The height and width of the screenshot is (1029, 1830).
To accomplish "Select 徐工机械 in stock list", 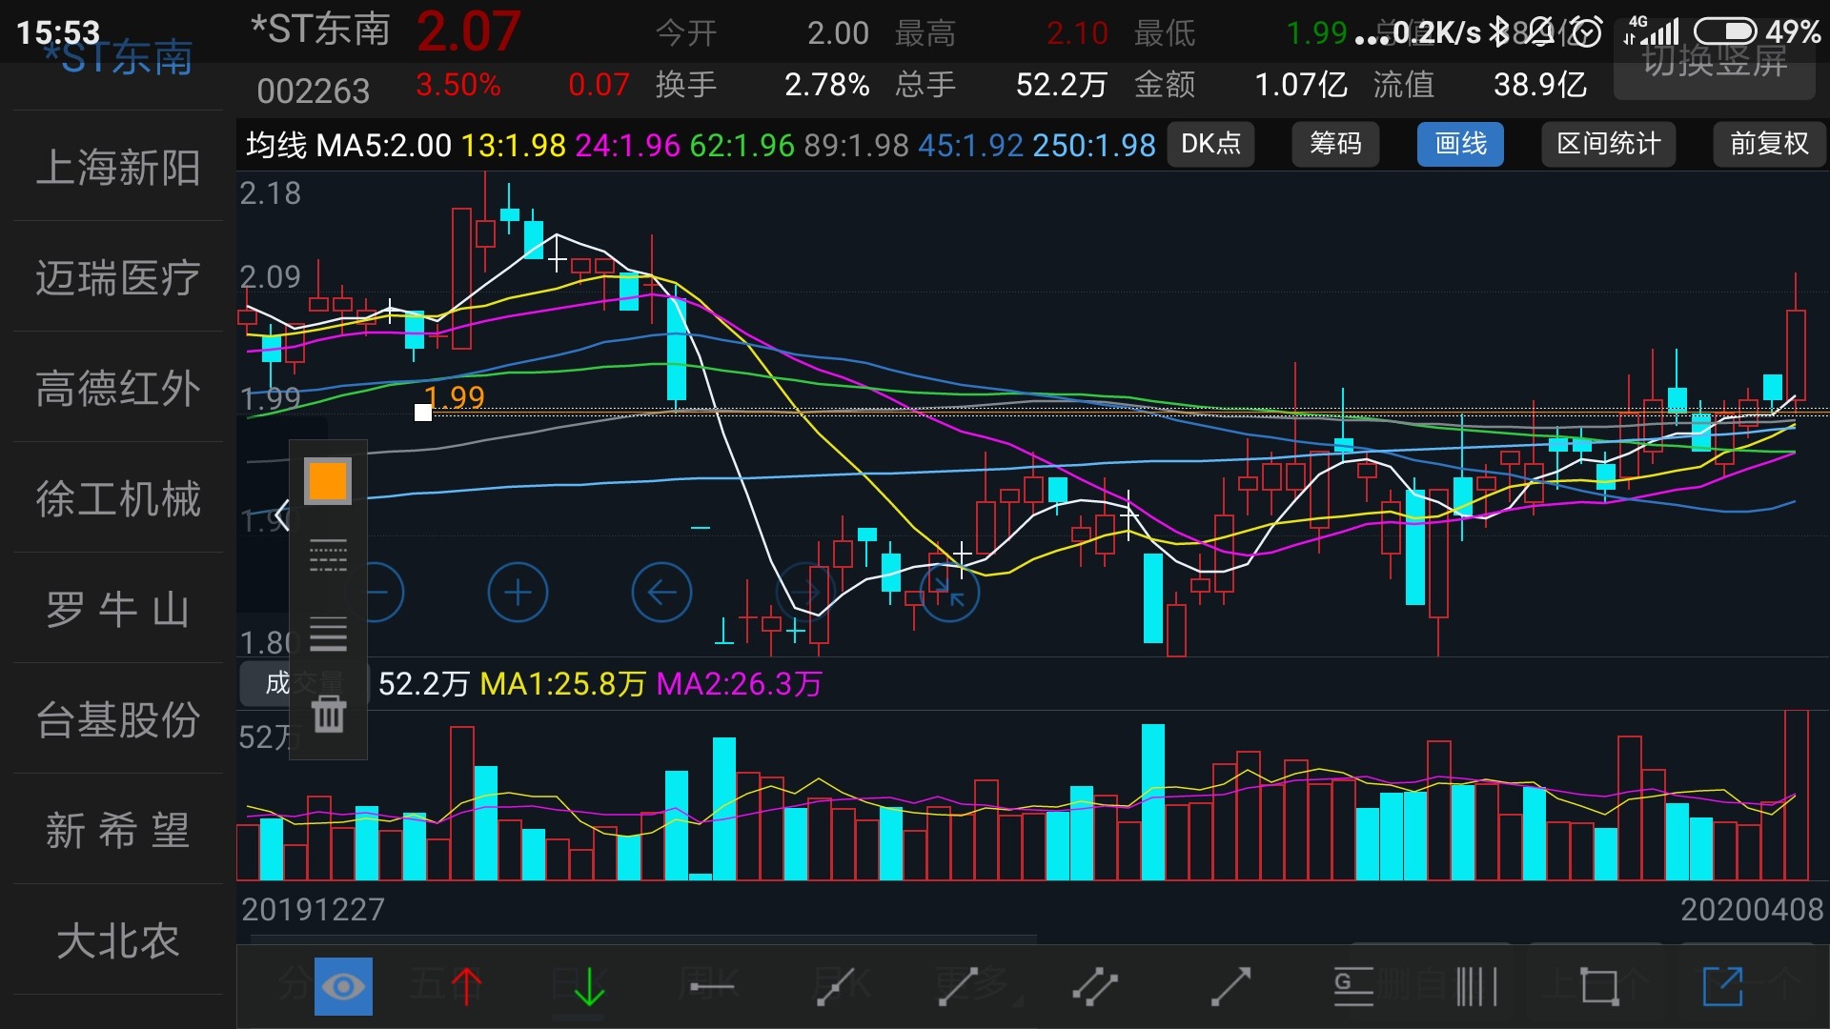I will [x=118, y=498].
